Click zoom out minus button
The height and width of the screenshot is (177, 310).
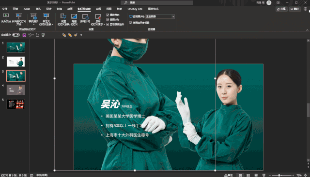pos(270,175)
